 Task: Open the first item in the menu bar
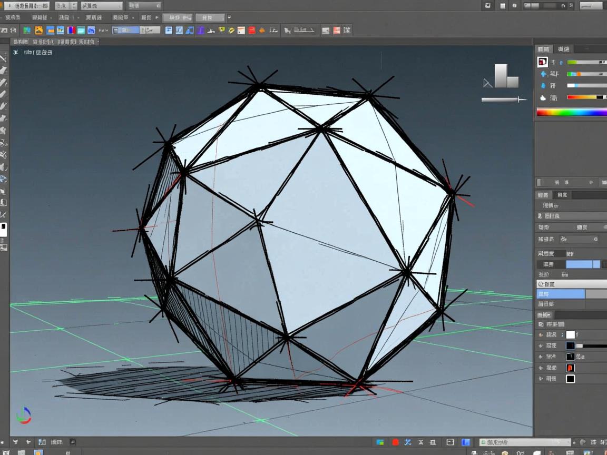(x=14, y=17)
